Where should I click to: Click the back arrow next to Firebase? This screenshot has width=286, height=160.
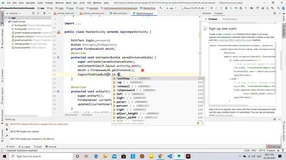pyautogui.click(x=206, y=19)
